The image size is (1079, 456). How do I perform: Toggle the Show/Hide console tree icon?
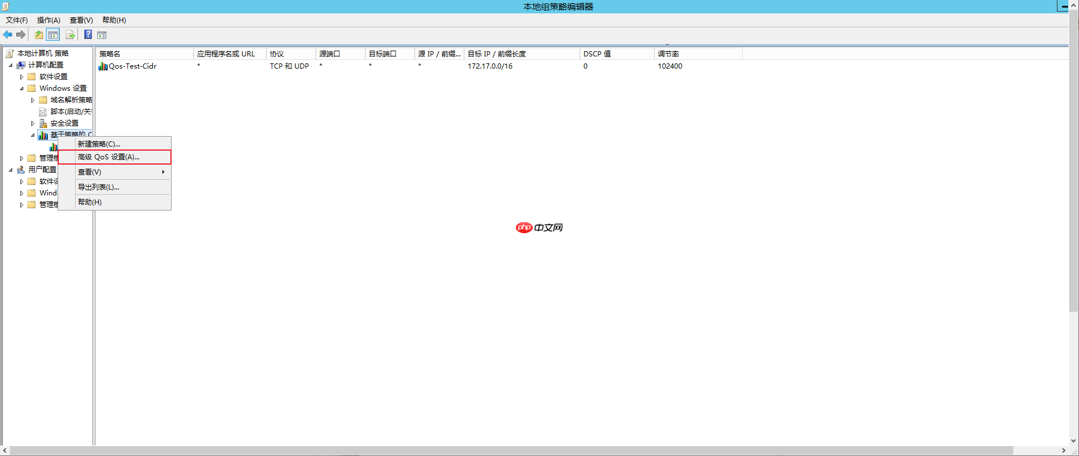(53, 35)
